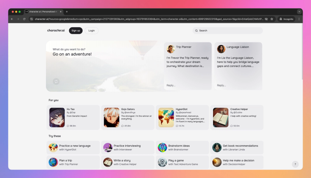Image resolution: width=311 pixels, height=178 pixels.
Task: Focus the Search field
Action: 227,31
